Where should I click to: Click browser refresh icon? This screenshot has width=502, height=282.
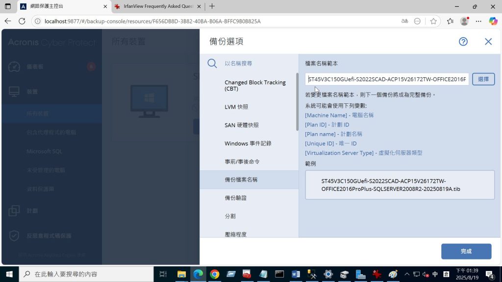(x=22, y=21)
